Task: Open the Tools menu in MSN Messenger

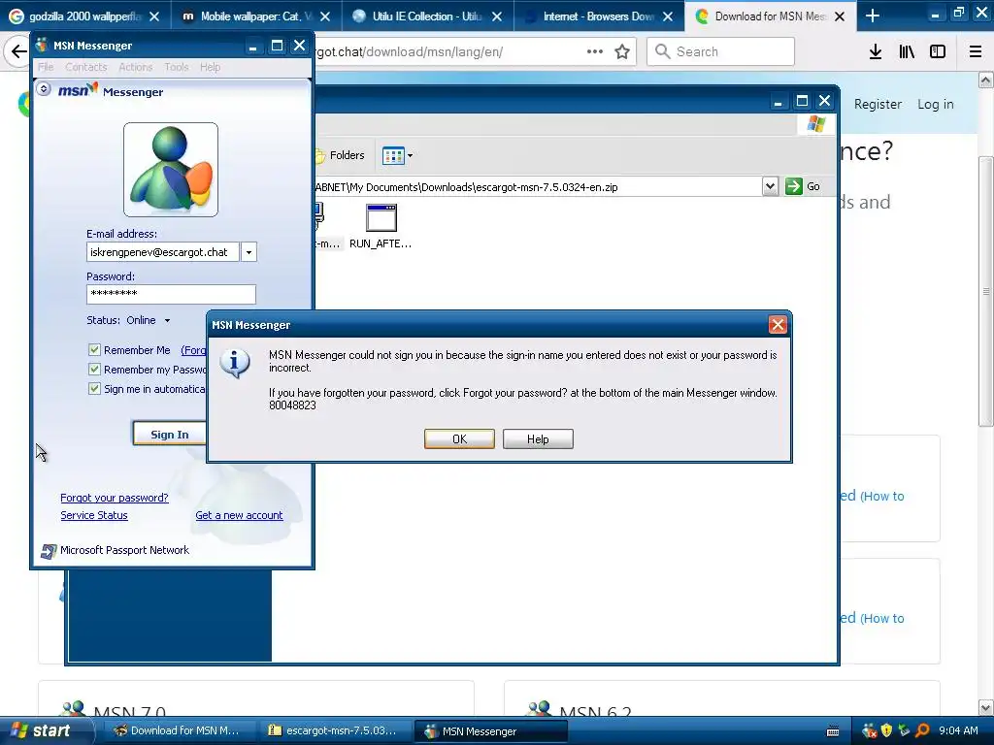Action: 177,67
